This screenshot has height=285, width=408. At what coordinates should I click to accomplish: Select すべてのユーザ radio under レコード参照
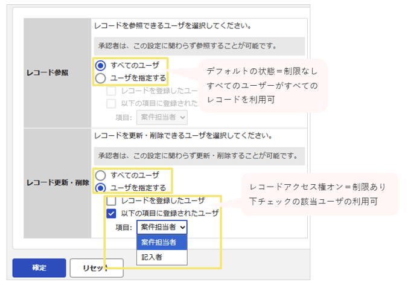100,65
